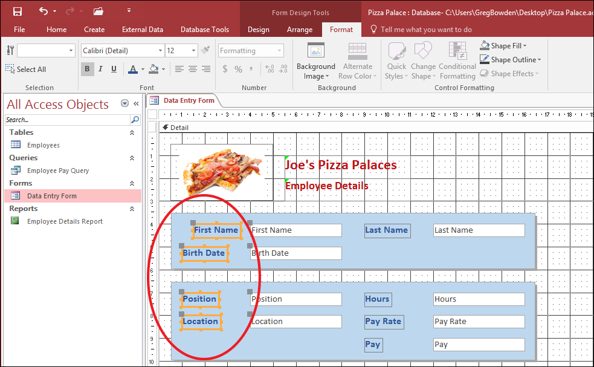
Task: Click the Open folder icon in quick access
Action: tap(98, 11)
